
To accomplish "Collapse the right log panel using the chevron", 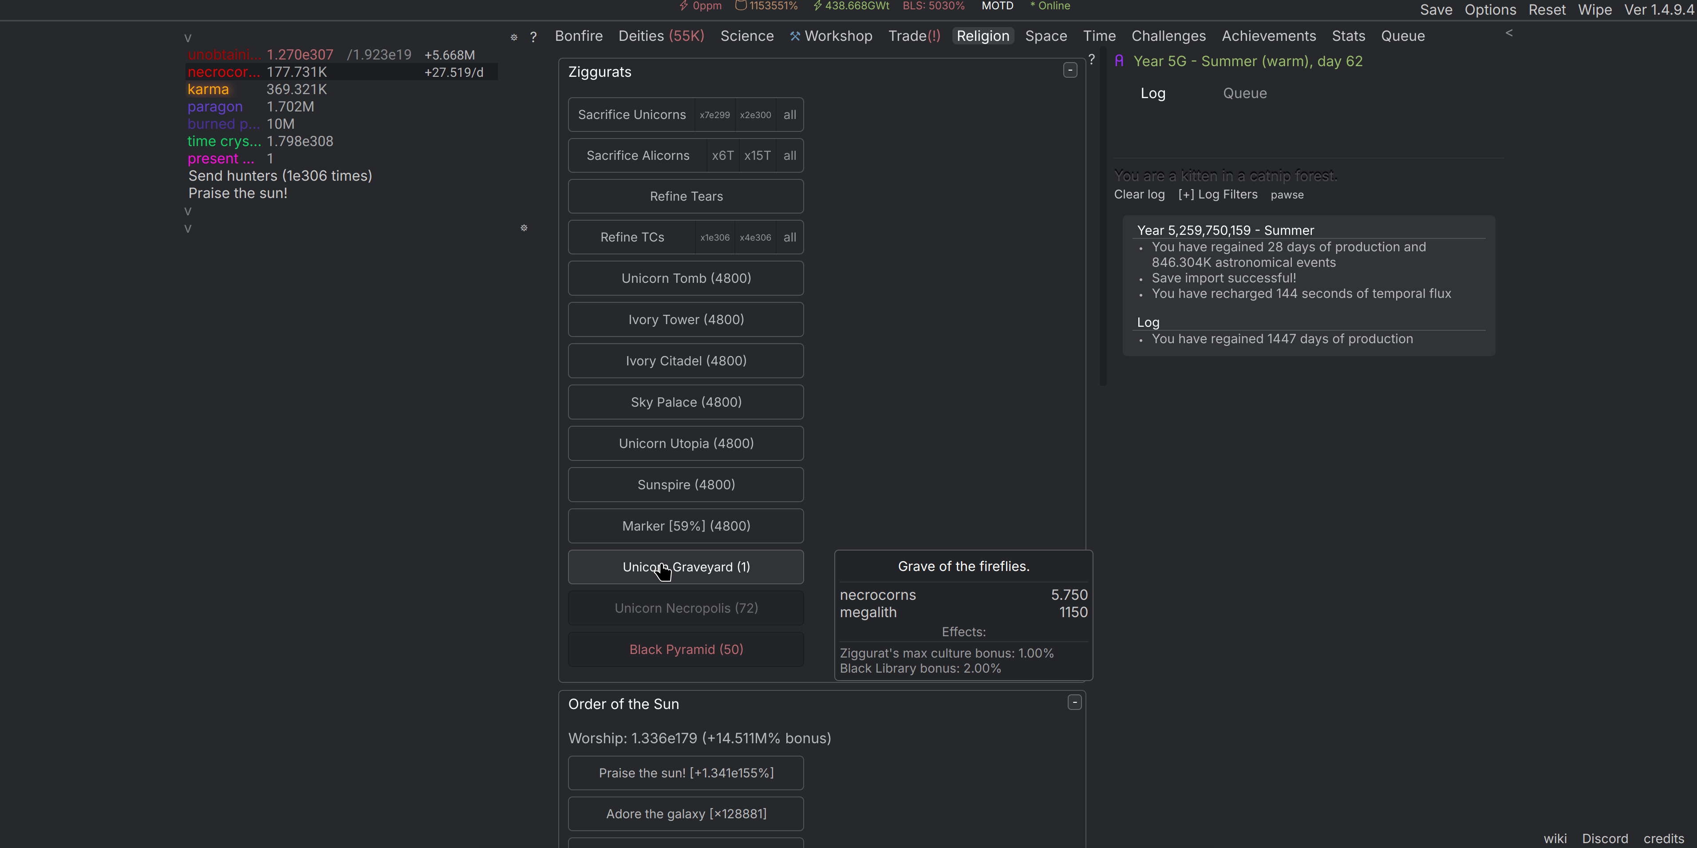I will click(x=1508, y=33).
